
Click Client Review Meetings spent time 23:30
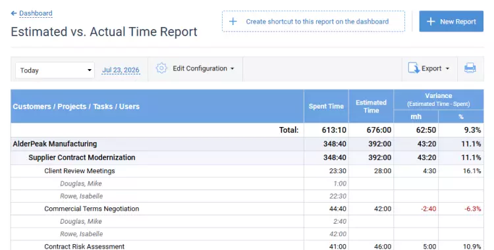338,171
